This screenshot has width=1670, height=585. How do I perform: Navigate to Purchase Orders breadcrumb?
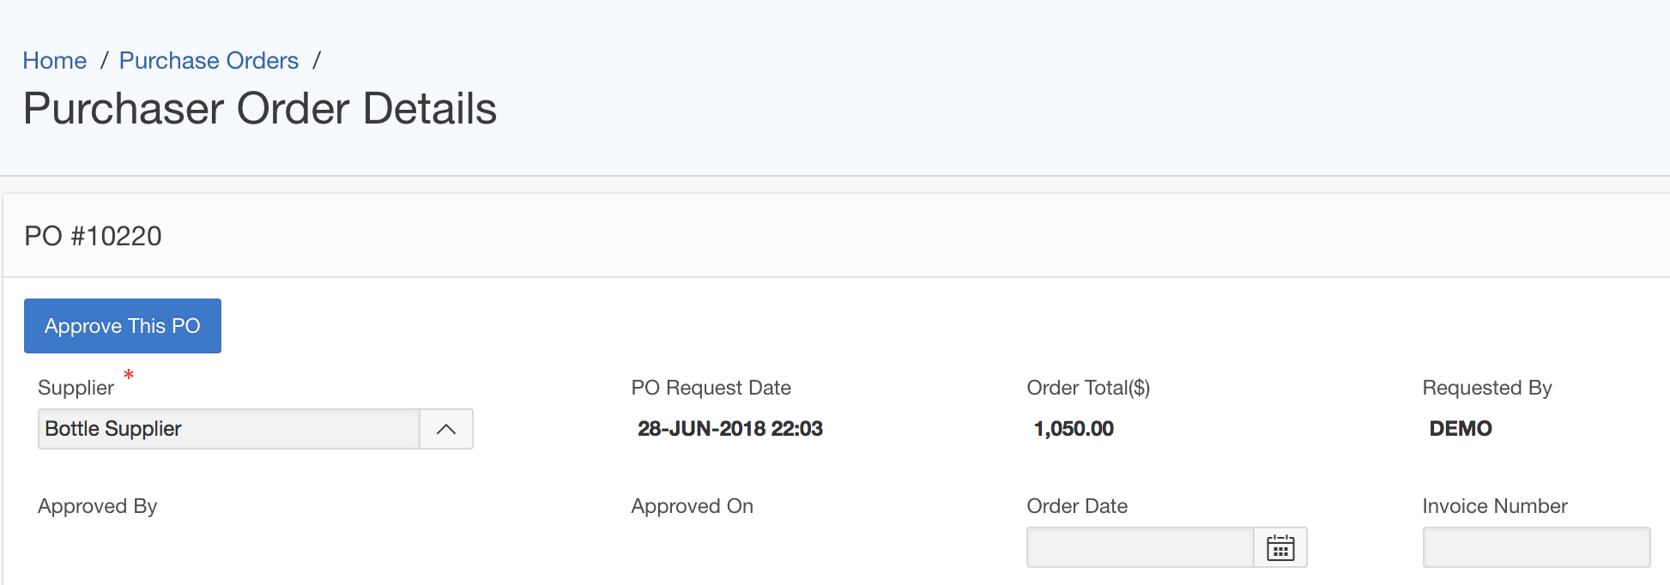[x=209, y=61]
